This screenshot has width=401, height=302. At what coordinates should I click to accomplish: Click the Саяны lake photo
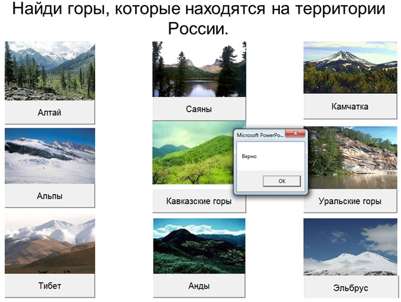tap(199, 69)
